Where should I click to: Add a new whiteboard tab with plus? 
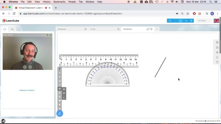click(x=157, y=29)
